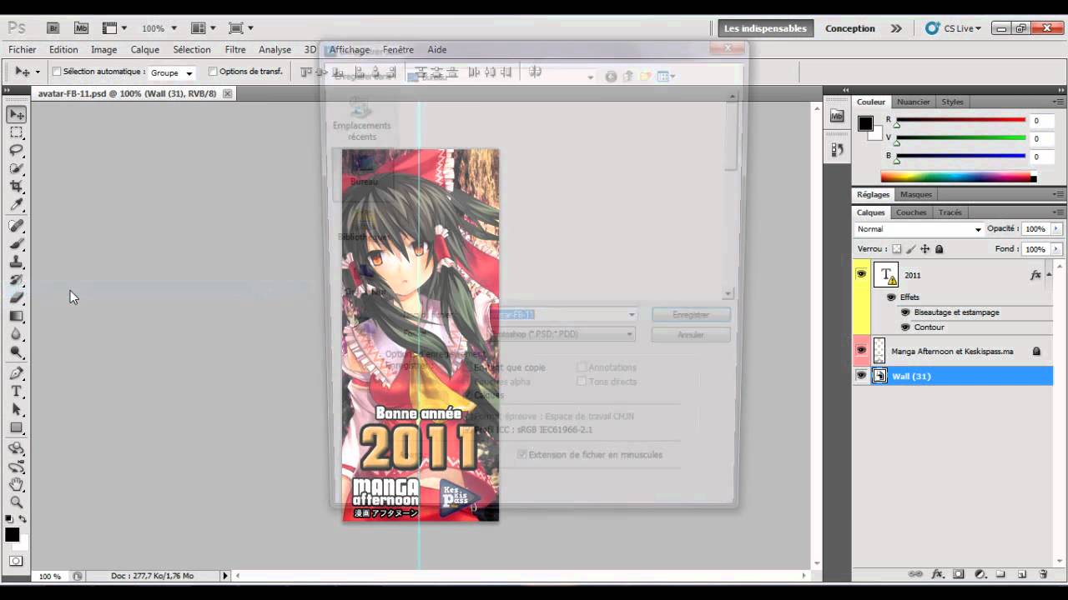Toggle the lock transparent pixels icon

(897, 249)
